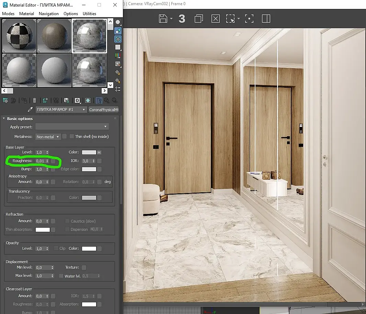Click the Displacement Texture slot square
The image size is (366, 314).
click(x=84, y=267)
